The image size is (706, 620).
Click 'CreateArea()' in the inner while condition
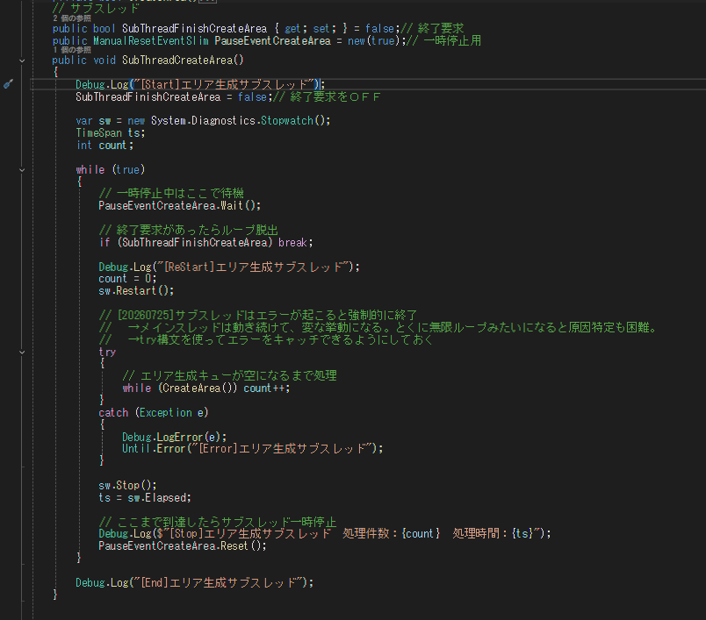click(198, 388)
